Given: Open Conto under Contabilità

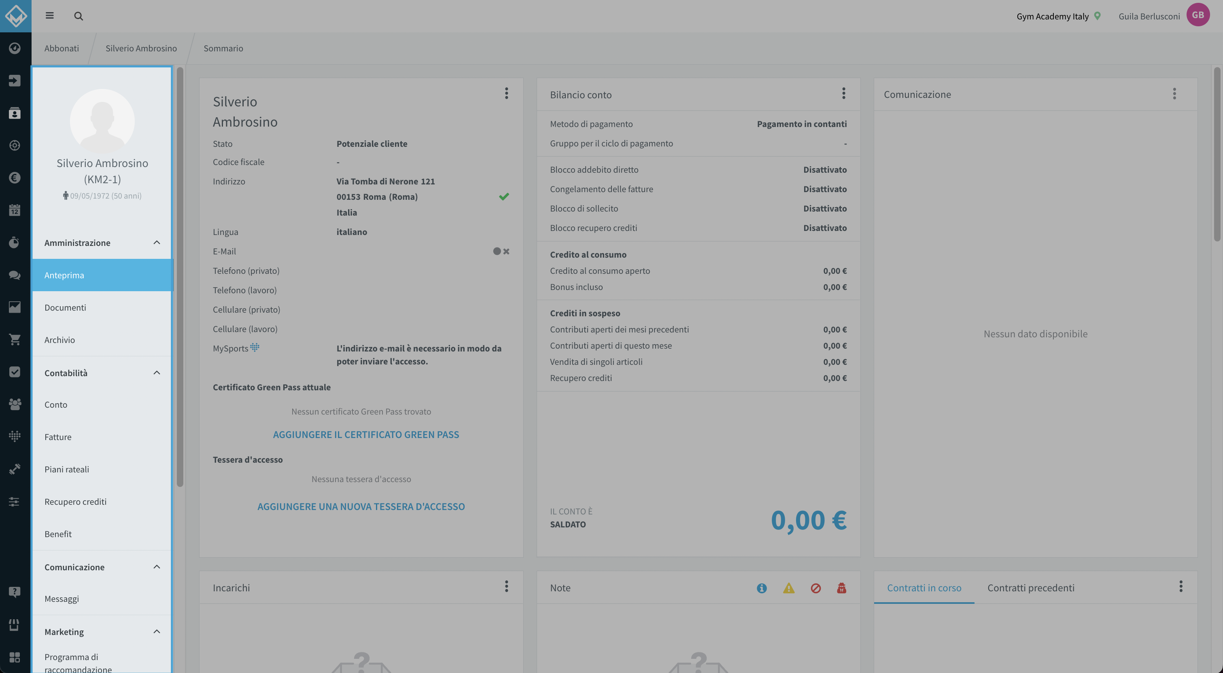Looking at the screenshot, I should (102, 404).
